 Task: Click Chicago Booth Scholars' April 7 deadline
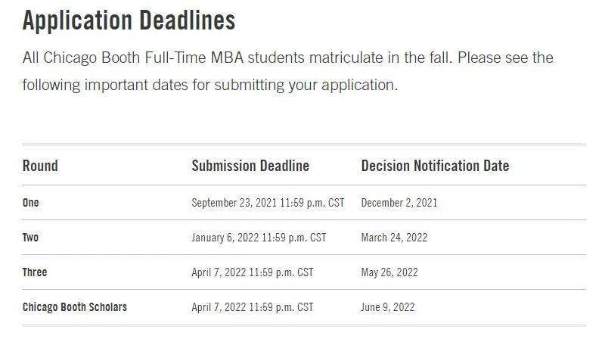[252, 307]
